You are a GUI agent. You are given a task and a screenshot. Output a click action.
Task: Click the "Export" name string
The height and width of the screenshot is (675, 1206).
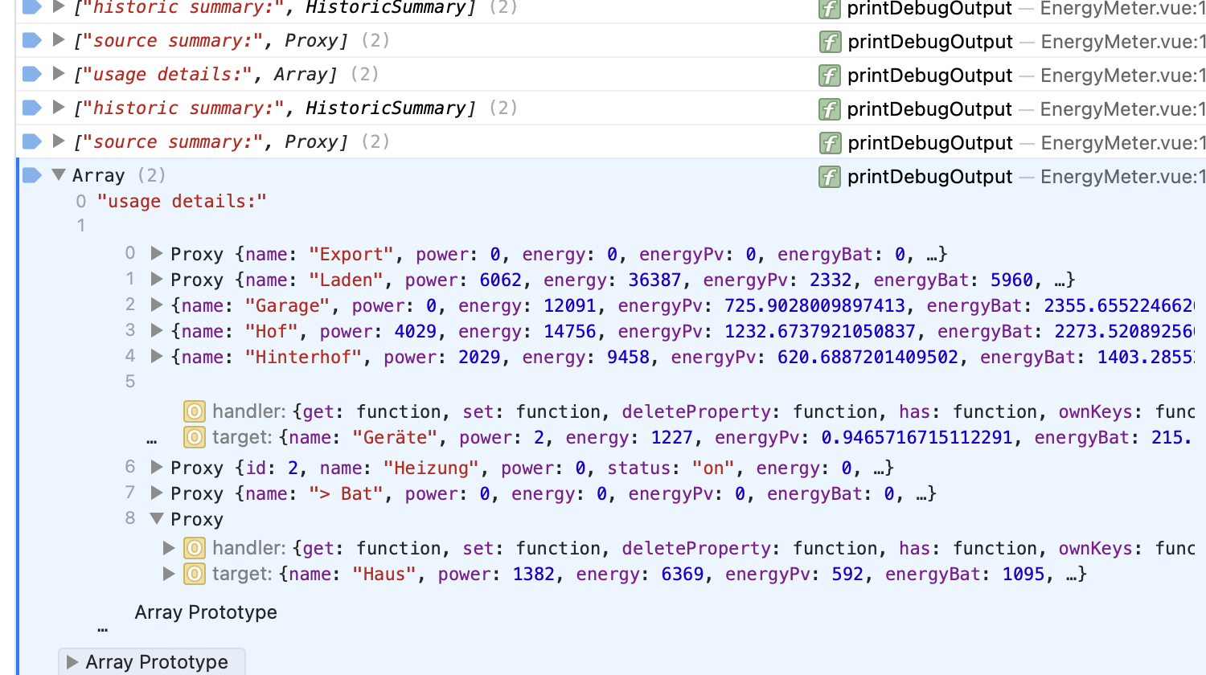pyautogui.click(x=351, y=254)
